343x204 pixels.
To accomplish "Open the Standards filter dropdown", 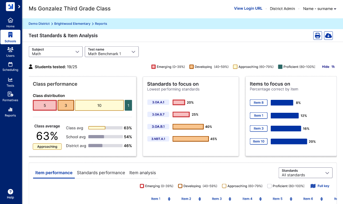I will [305, 173].
